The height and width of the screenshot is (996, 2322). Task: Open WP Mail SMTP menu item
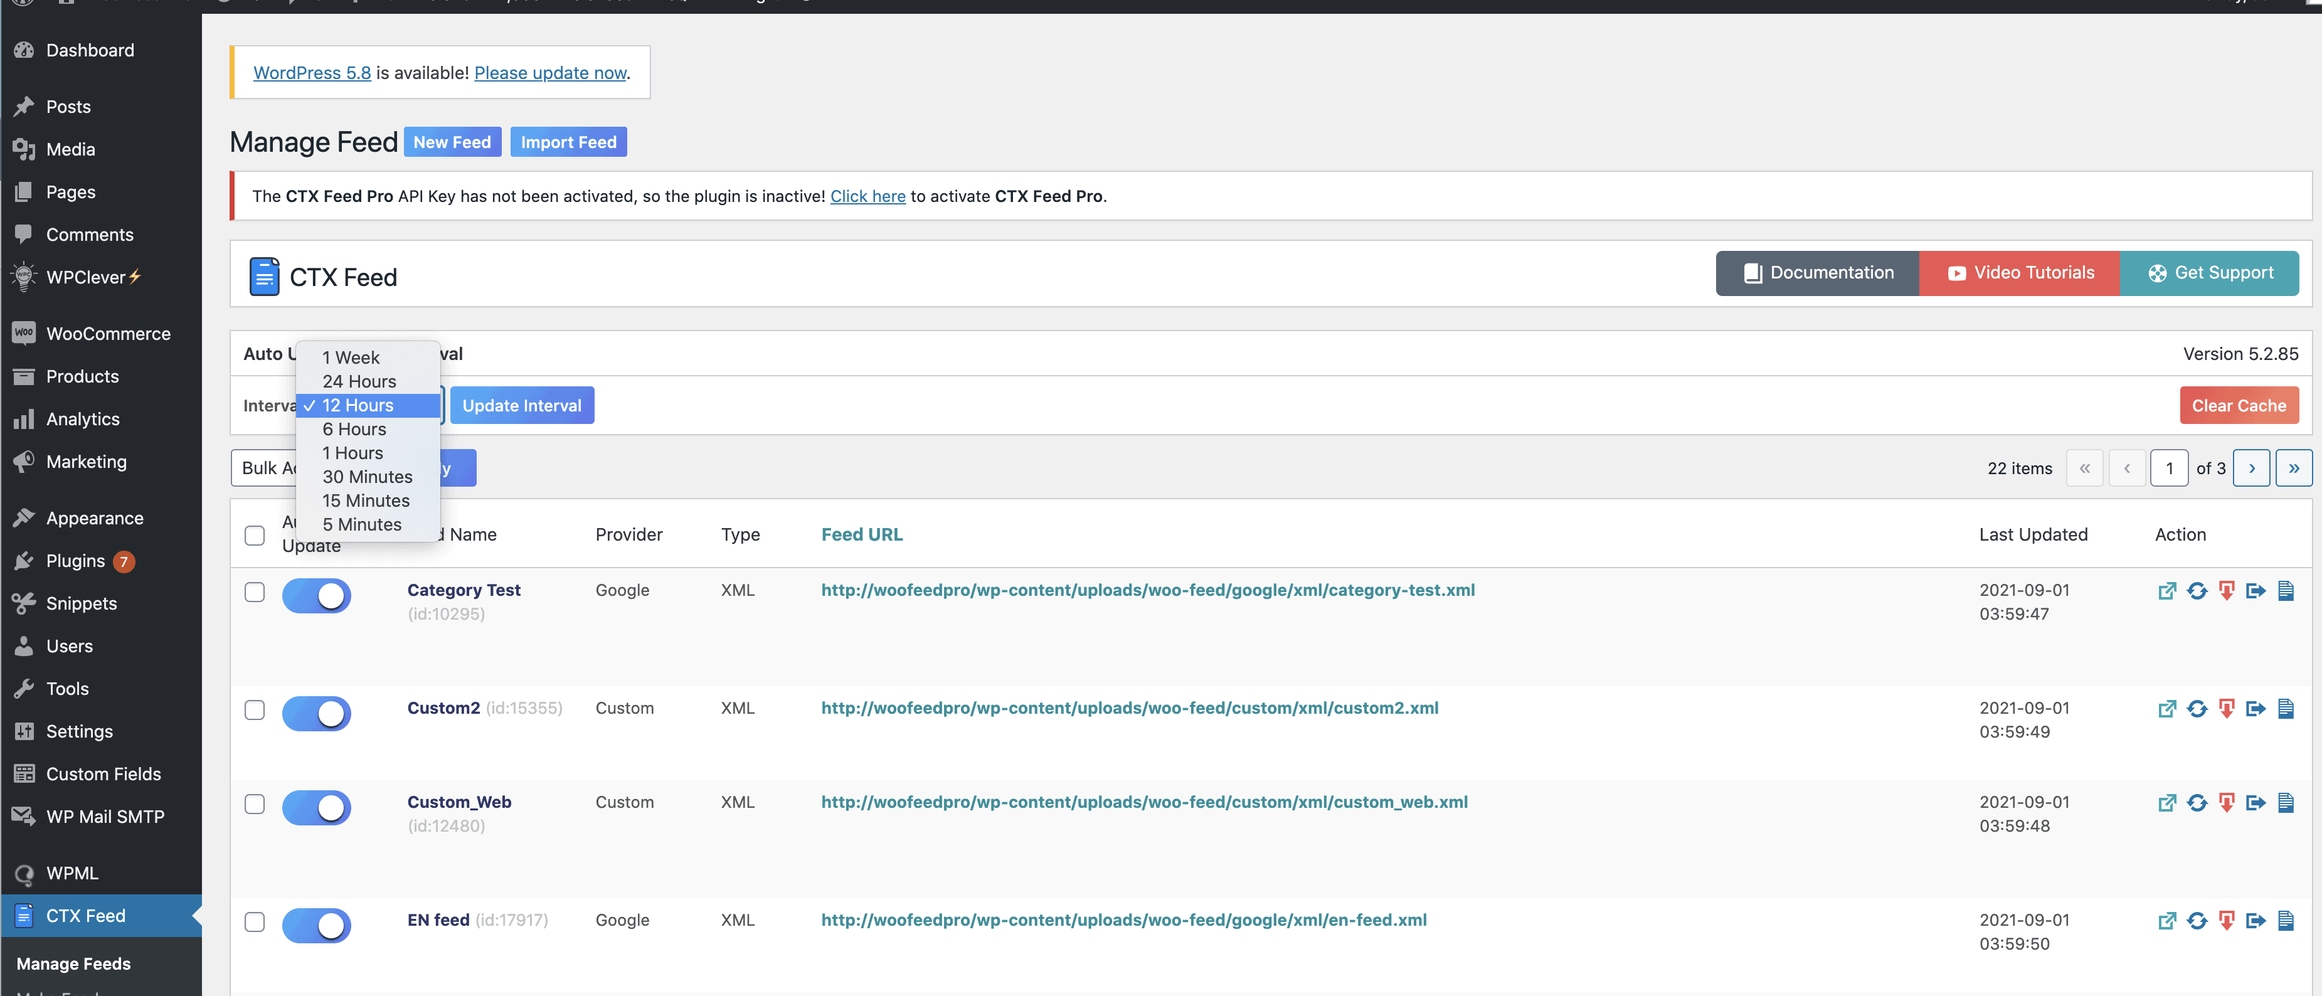point(101,817)
